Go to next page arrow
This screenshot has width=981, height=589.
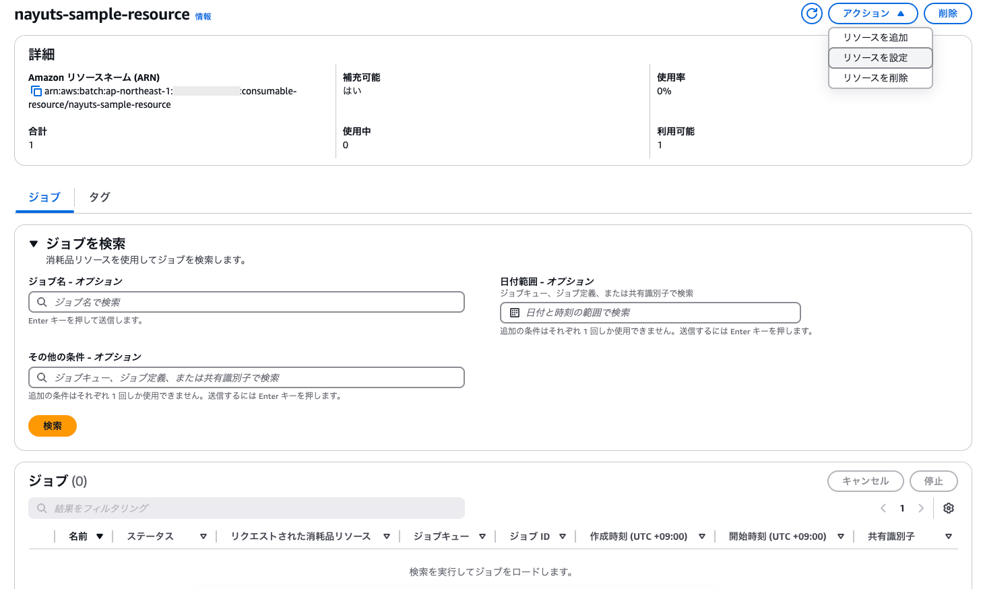[x=921, y=508]
